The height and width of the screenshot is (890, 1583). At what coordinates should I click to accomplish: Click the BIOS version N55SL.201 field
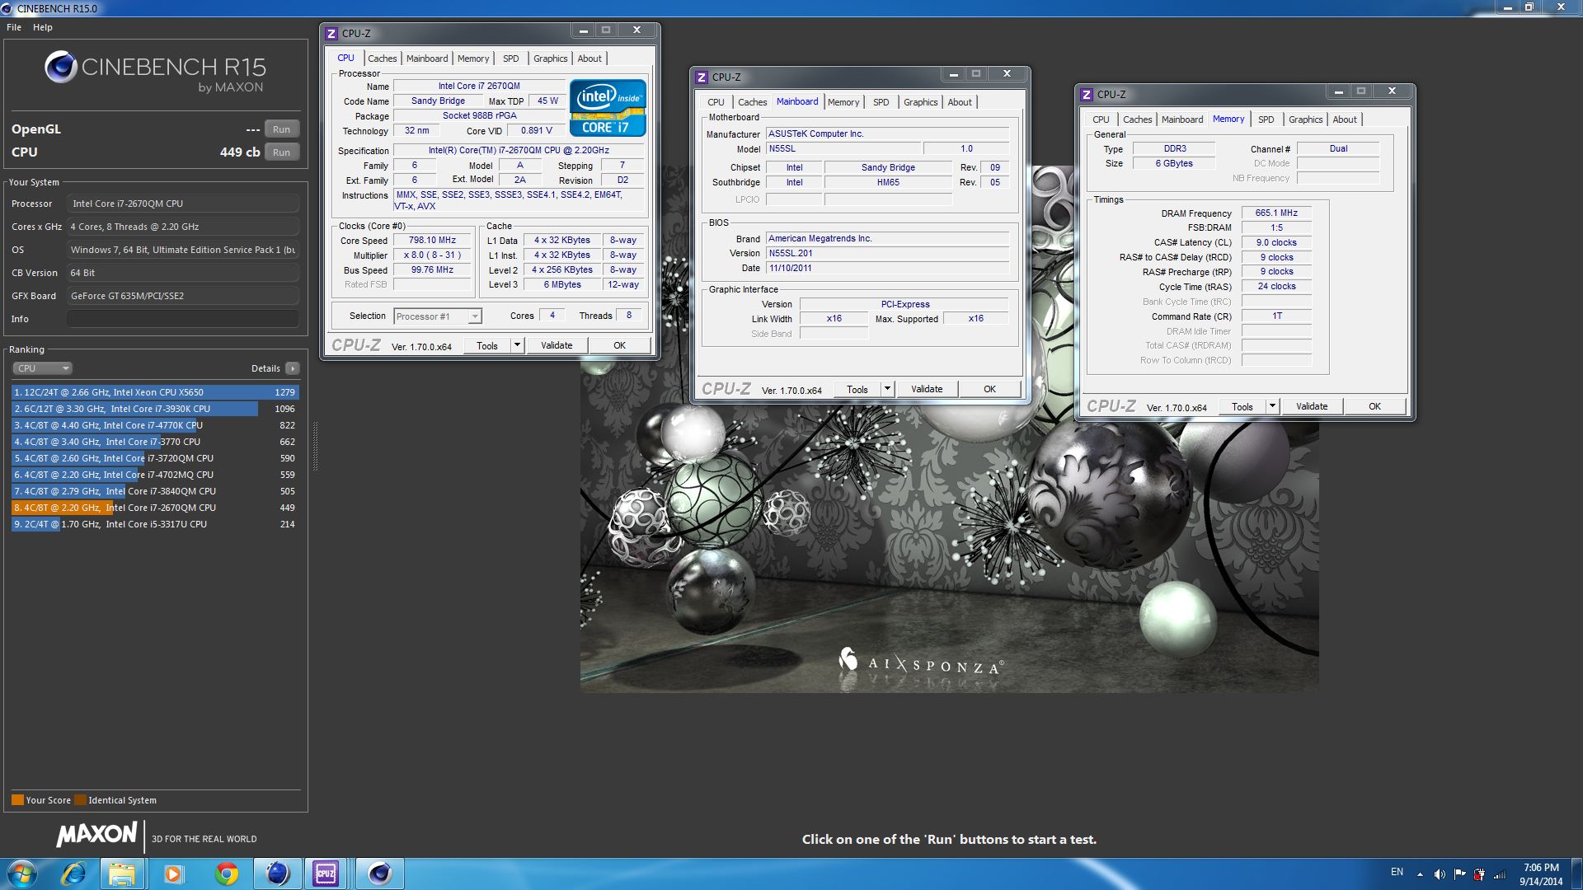(887, 254)
